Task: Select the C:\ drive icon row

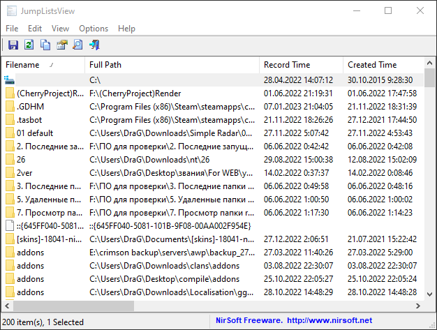Action: point(10,80)
